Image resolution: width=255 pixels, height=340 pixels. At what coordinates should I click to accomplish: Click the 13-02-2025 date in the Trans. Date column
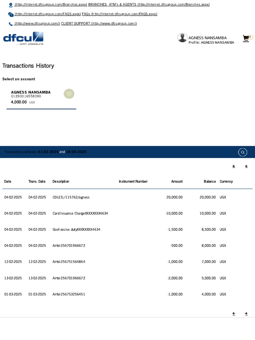pyautogui.click(x=37, y=278)
